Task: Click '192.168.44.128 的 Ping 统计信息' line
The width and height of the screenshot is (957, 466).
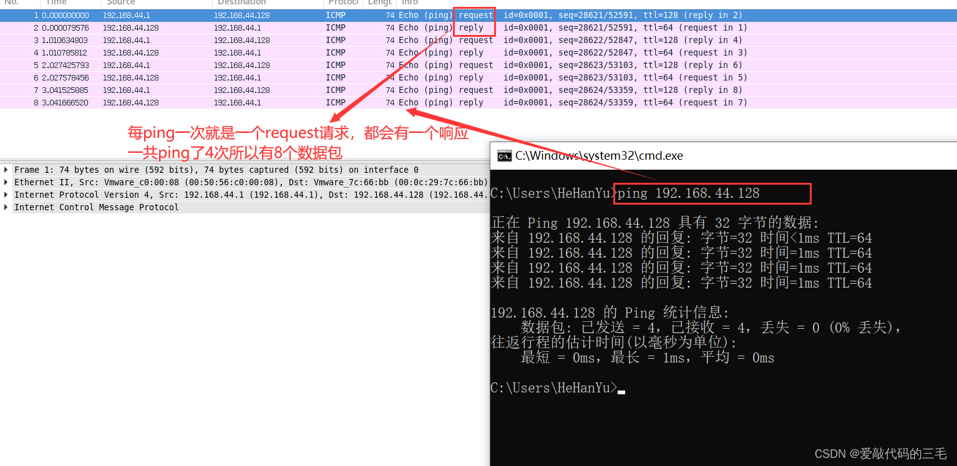Action: pyautogui.click(x=610, y=313)
